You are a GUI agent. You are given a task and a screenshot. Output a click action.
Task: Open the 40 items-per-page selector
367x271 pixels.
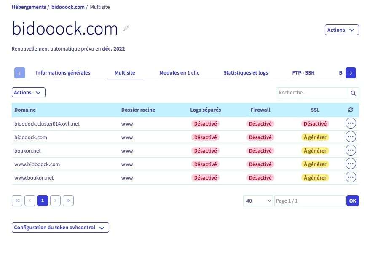point(258,201)
